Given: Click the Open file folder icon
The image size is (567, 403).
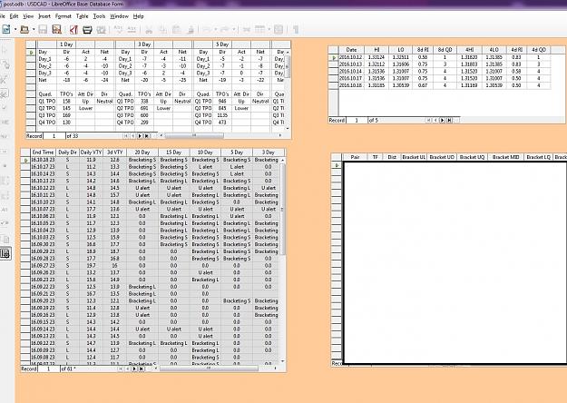Looking at the screenshot, I should pos(24,29).
